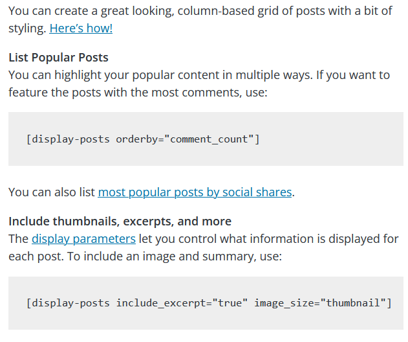The image size is (408, 342).
Task: Click the paragraph about column-based grid of posts
Action: [x=194, y=12]
